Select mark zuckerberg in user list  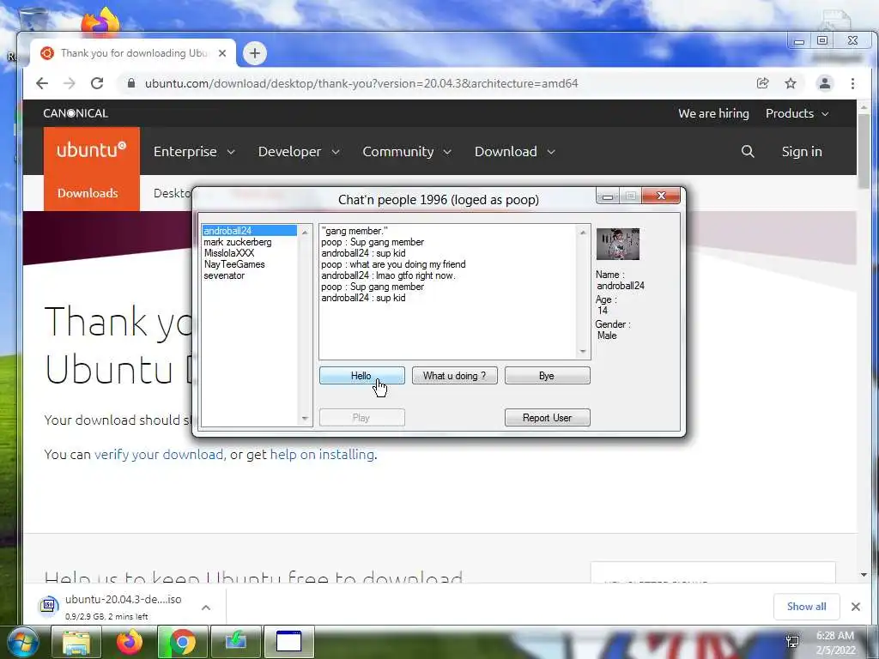pos(250,242)
